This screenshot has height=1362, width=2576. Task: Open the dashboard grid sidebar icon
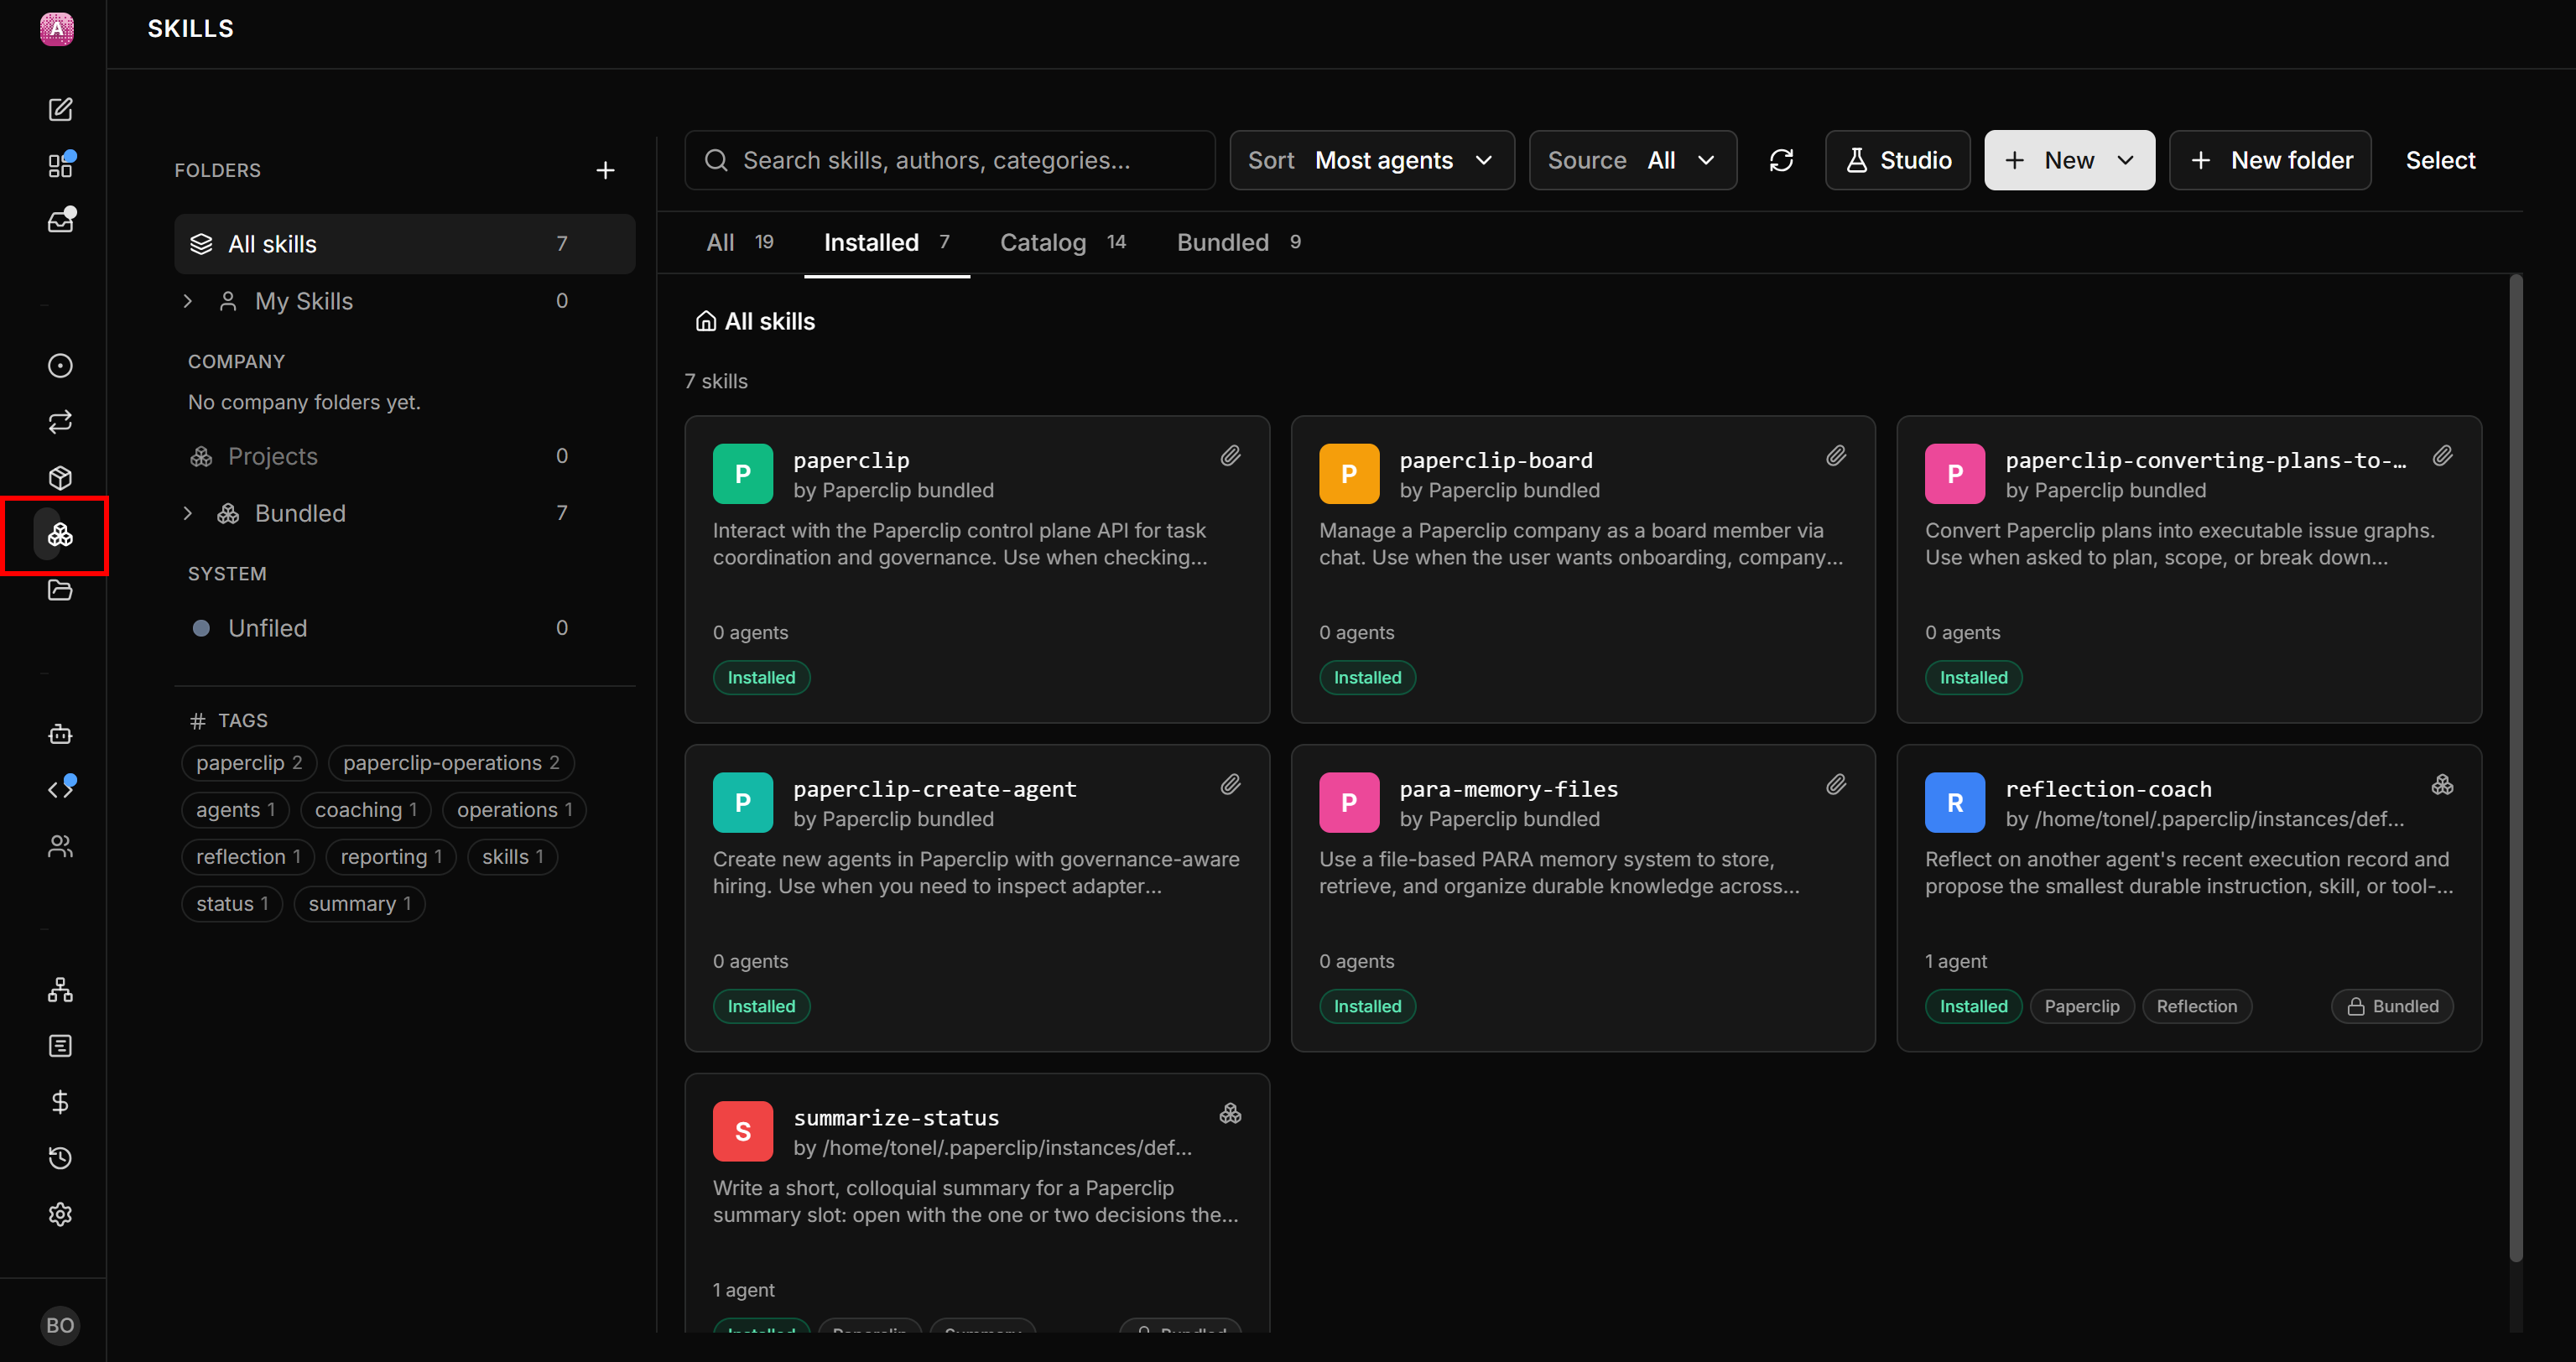(x=60, y=165)
